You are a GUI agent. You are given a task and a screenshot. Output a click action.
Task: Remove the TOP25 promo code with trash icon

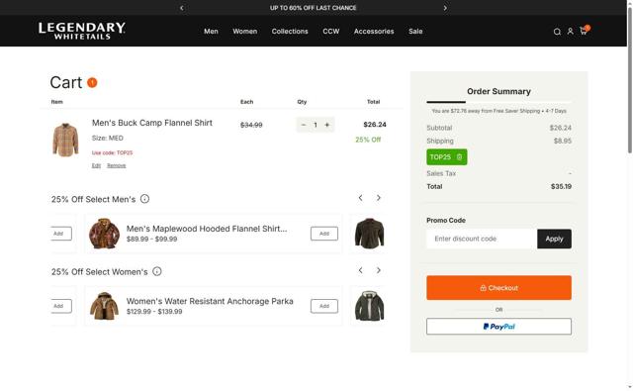point(459,157)
